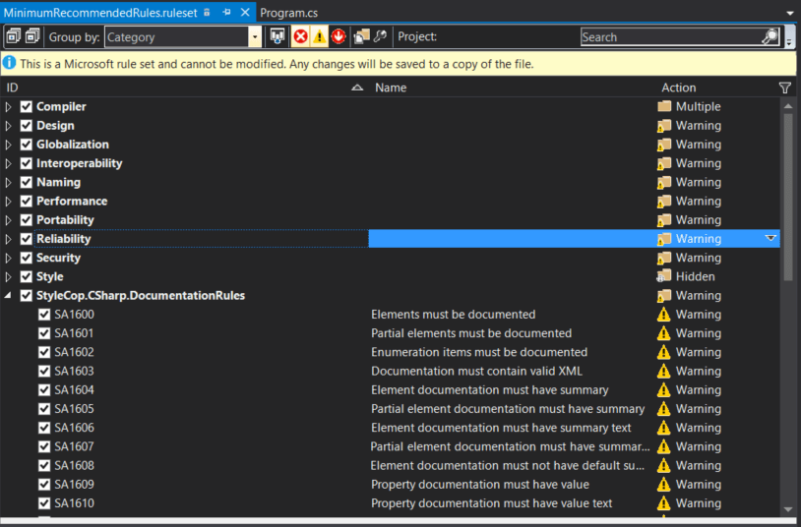Uncheck the Design category checkbox

(26, 126)
